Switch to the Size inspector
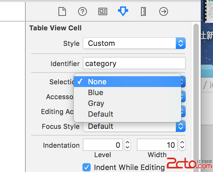The height and width of the screenshot is (172, 213). click(x=143, y=12)
